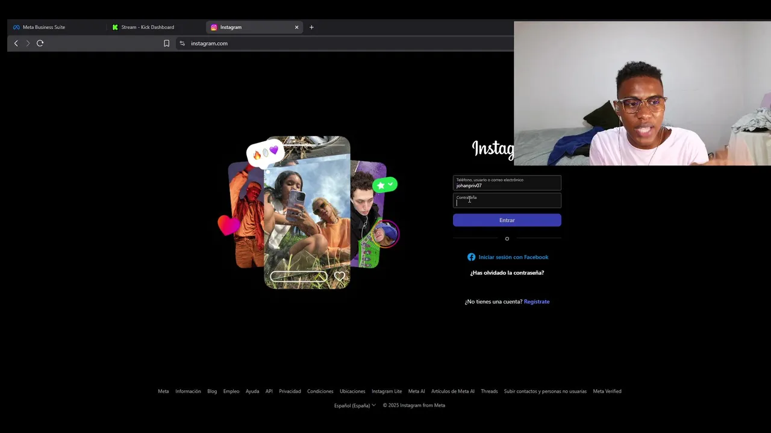The image size is (771, 433).
Task: Click the Meta Business Suite tab favicon
Action: click(x=16, y=27)
